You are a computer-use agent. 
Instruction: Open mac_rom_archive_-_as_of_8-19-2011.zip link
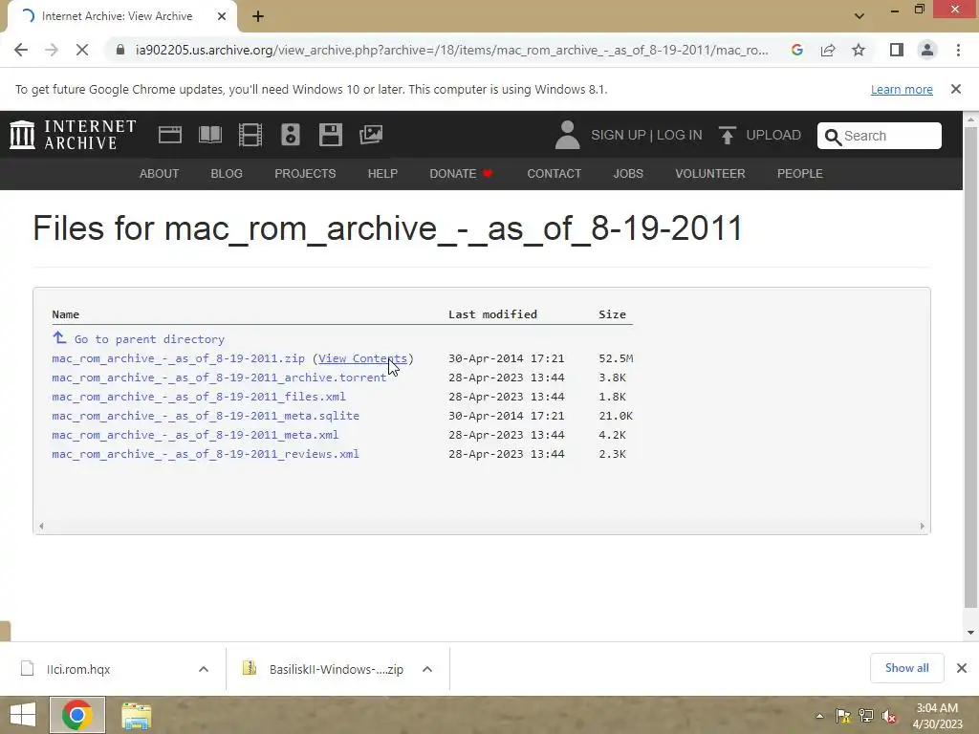tap(178, 358)
